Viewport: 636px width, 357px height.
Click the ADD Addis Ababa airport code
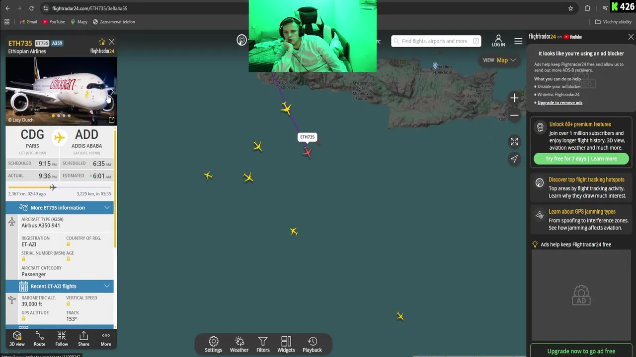coord(86,135)
